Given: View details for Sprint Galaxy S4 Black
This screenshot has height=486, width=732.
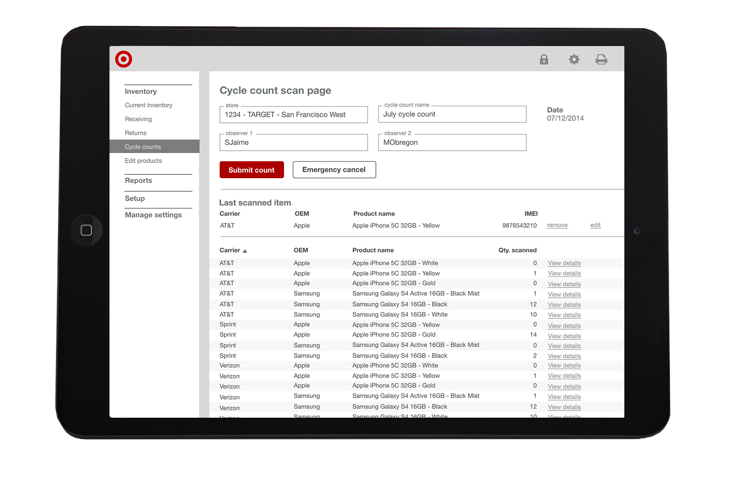Looking at the screenshot, I should [564, 357].
